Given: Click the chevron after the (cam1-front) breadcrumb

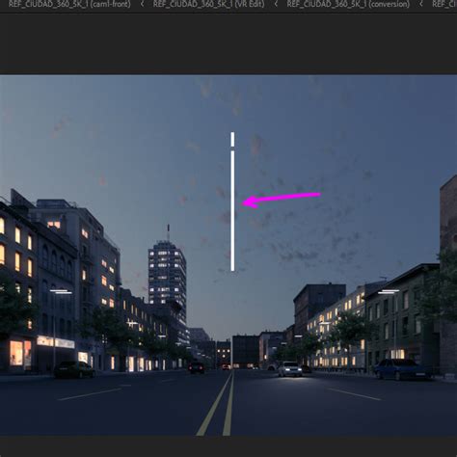Looking at the screenshot, I should point(142,4).
